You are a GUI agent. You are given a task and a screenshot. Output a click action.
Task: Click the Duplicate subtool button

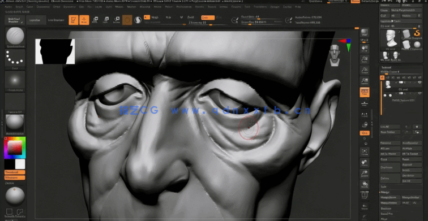click(390, 167)
